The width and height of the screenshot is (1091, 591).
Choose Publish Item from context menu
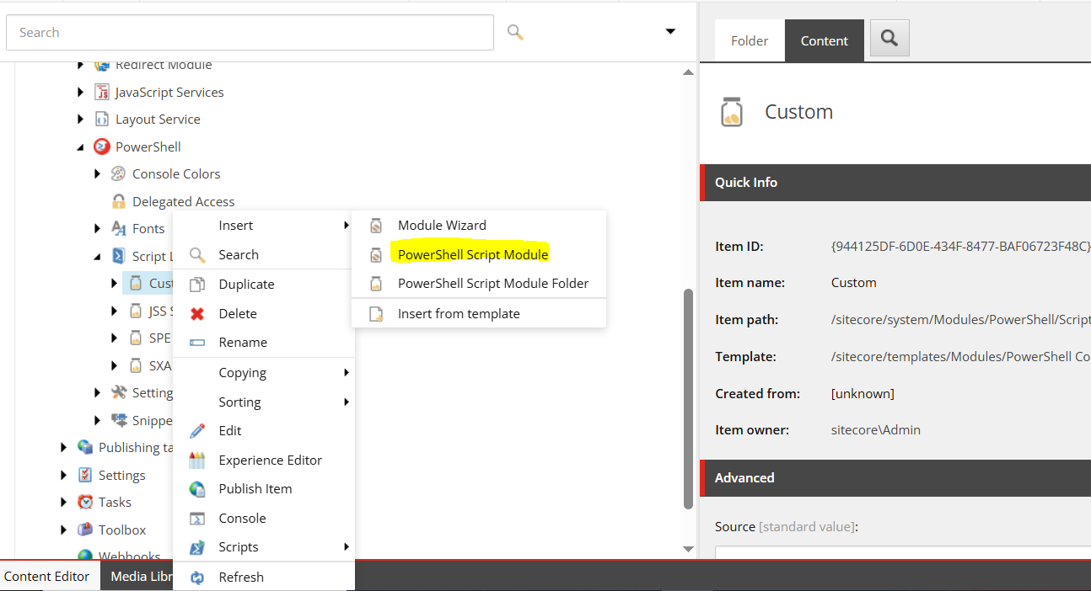tap(263, 488)
